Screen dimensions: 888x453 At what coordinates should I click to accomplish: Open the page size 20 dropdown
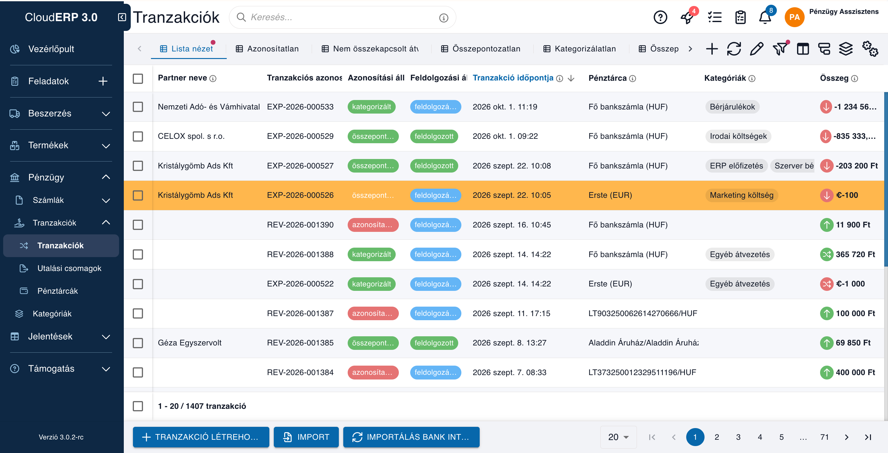pyautogui.click(x=619, y=437)
